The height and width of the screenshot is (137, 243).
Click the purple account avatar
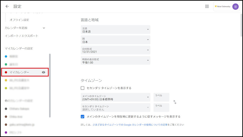[235, 6]
